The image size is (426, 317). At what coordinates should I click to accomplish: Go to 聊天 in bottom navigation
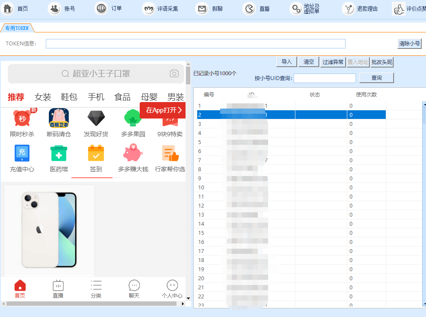pos(134,289)
